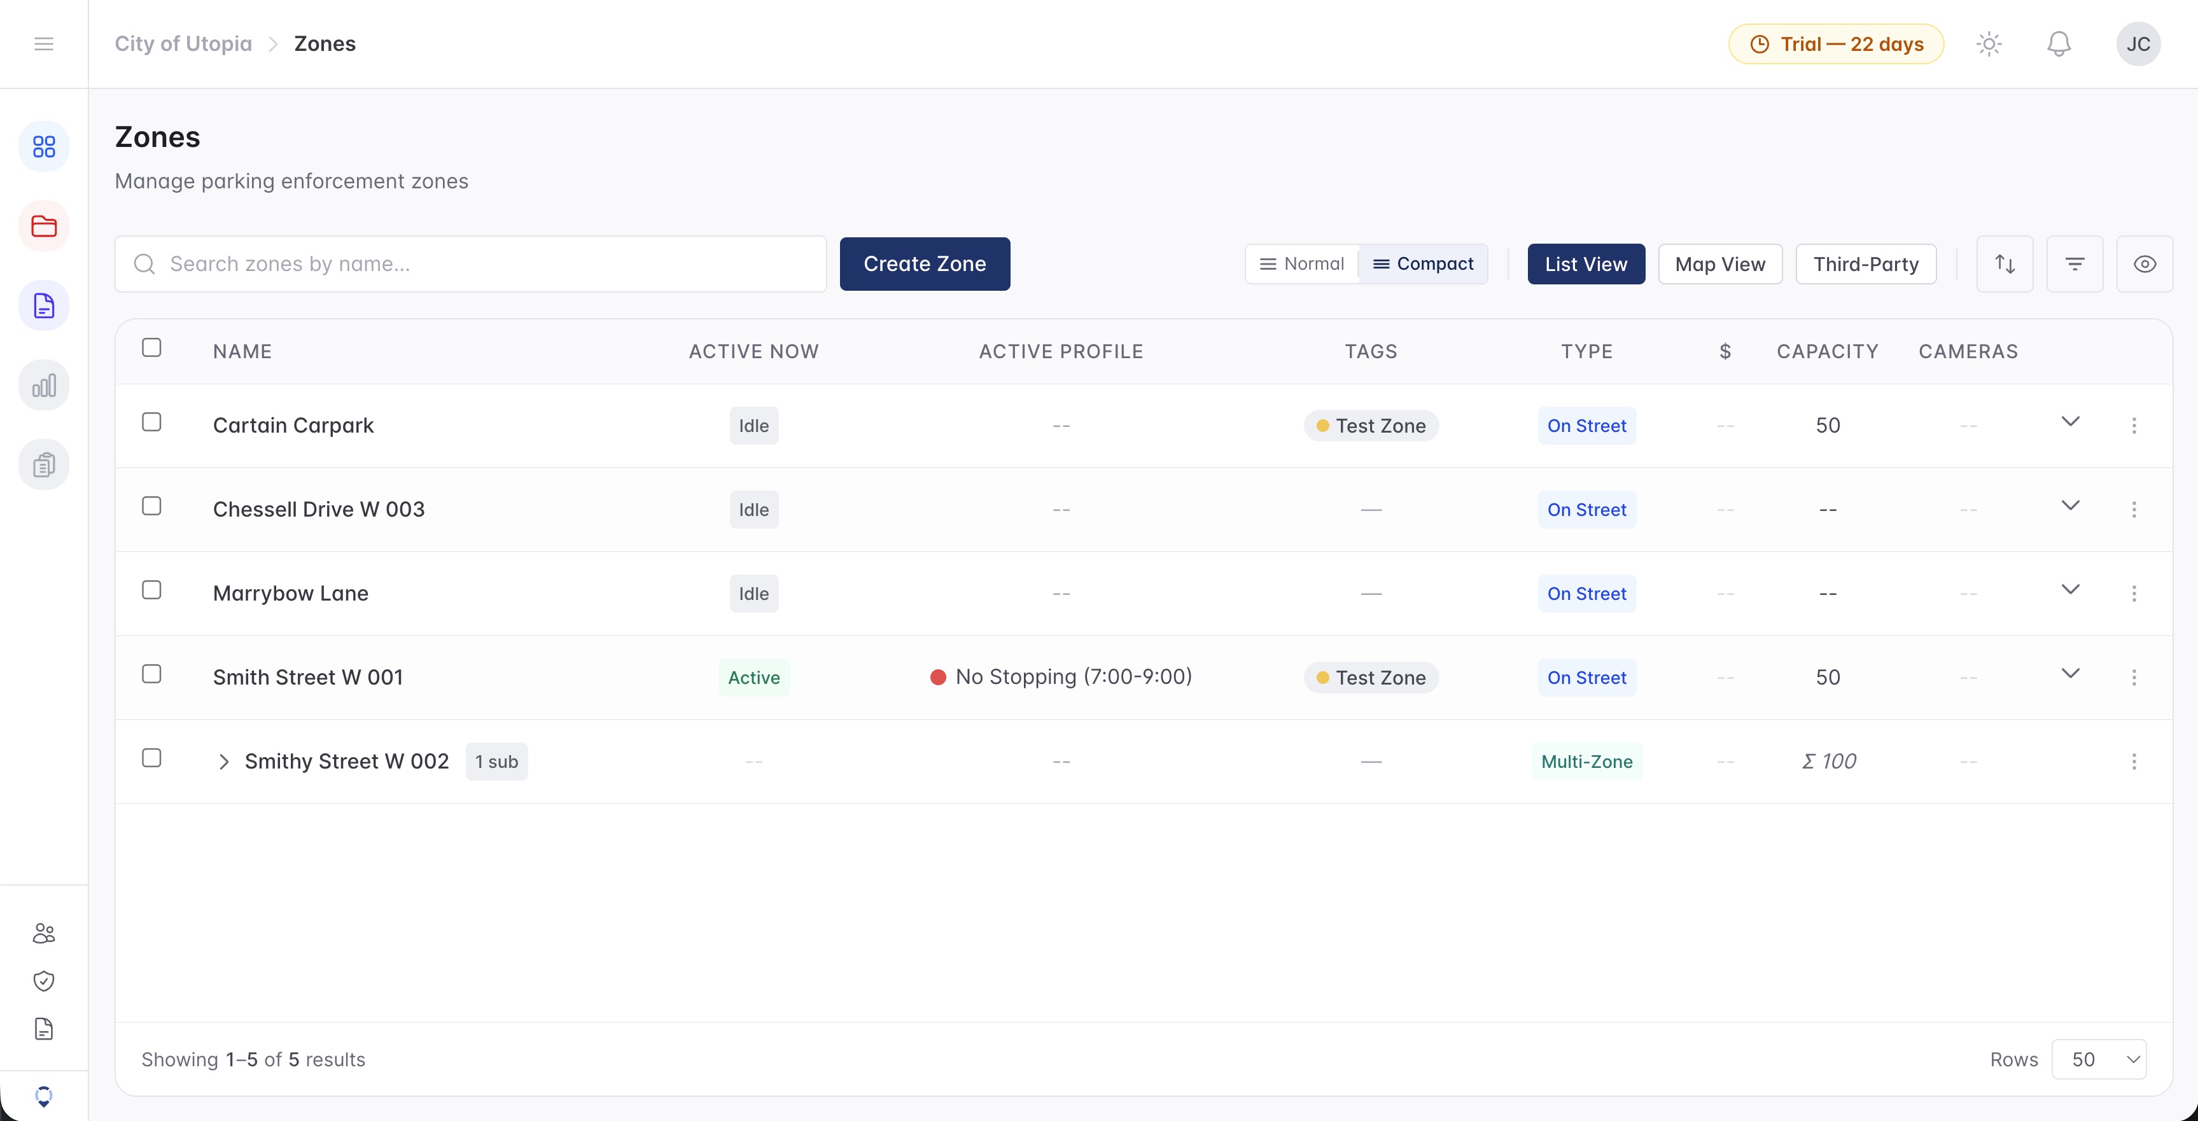This screenshot has height=1121, width=2198.
Task: Click Idle badge for Marrybow Lane
Action: pyautogui.click(x=754, y=594)
